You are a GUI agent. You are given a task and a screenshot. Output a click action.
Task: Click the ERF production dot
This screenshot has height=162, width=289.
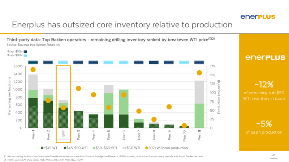[x=63, y=108]
